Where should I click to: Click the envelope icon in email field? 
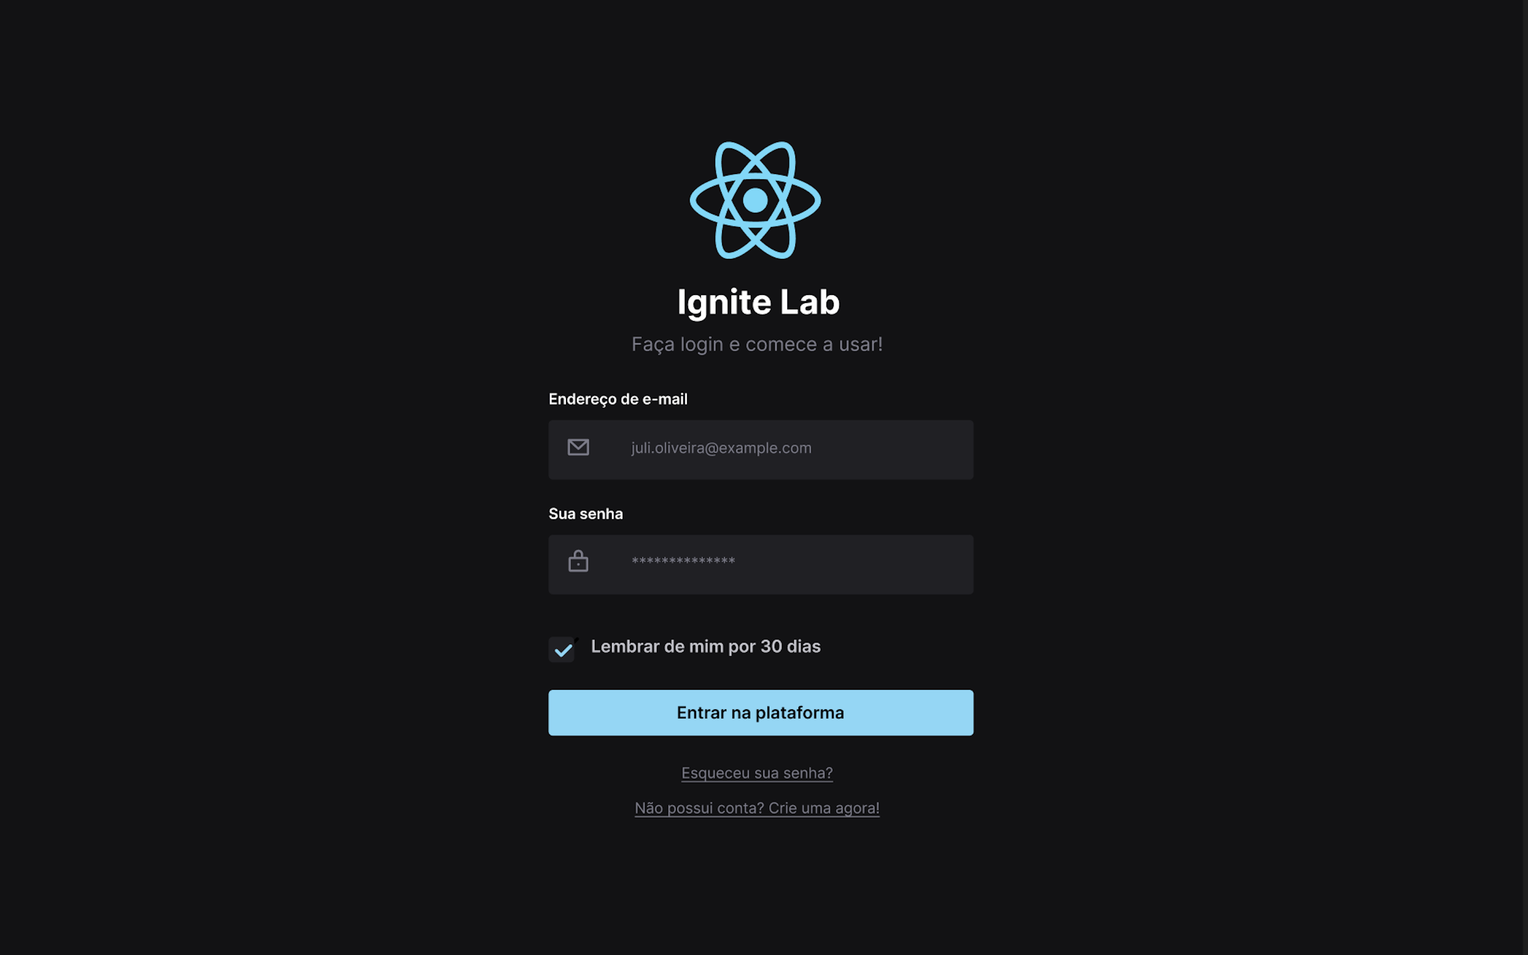[578, 447]
